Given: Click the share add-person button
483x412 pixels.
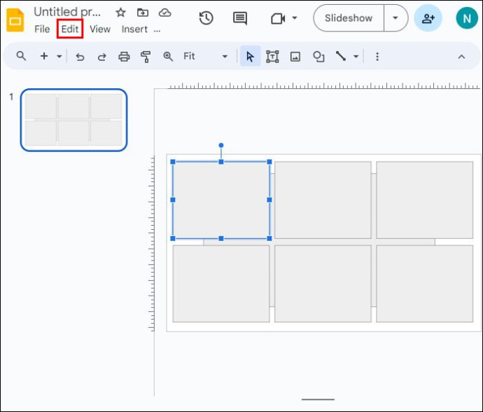Looking at the screenshot, I should point(428,18).
